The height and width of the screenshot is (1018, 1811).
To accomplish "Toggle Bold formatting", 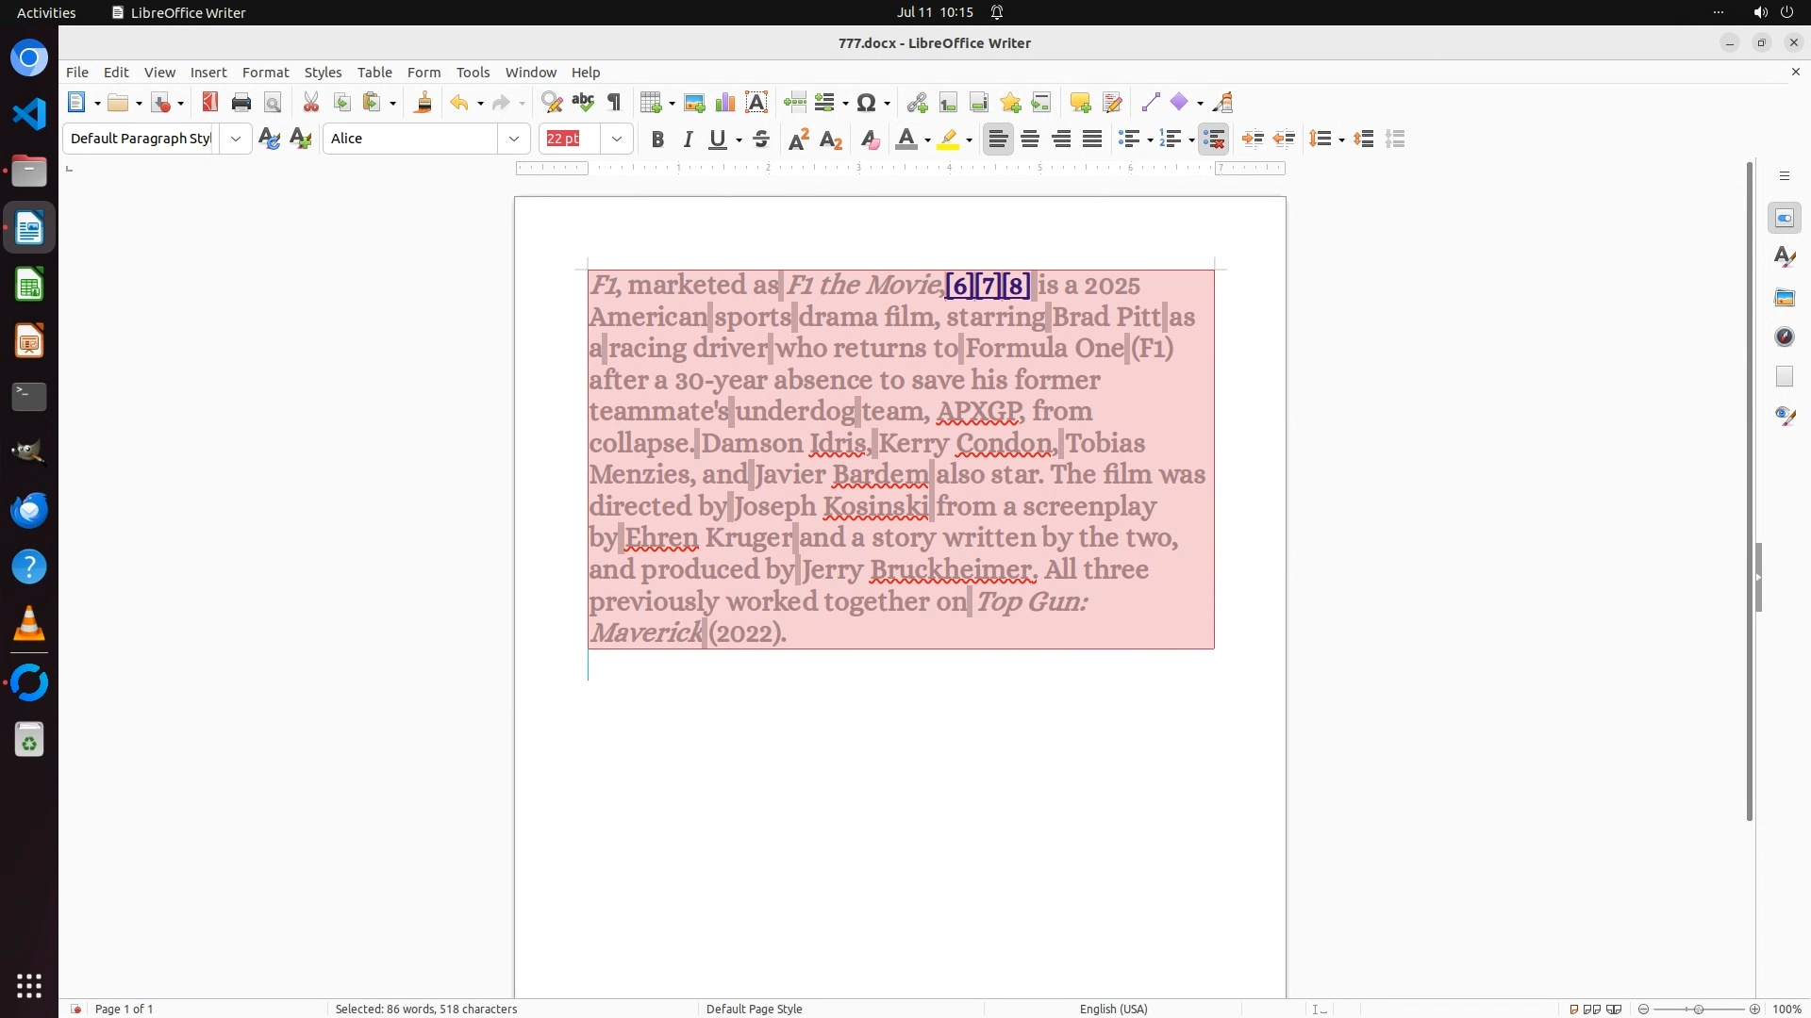I will coord(657,140).
